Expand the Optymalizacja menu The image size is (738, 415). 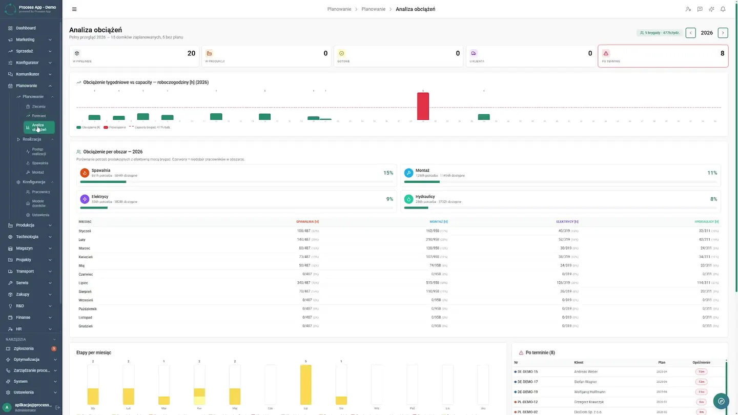pos(31,359)
